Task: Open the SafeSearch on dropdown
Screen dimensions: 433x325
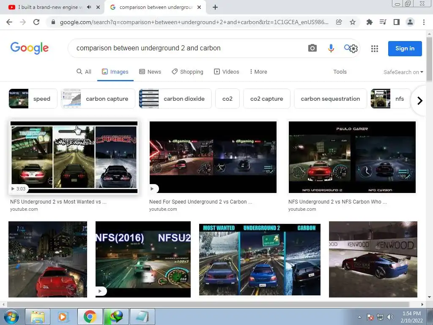Action: (403, 72)
